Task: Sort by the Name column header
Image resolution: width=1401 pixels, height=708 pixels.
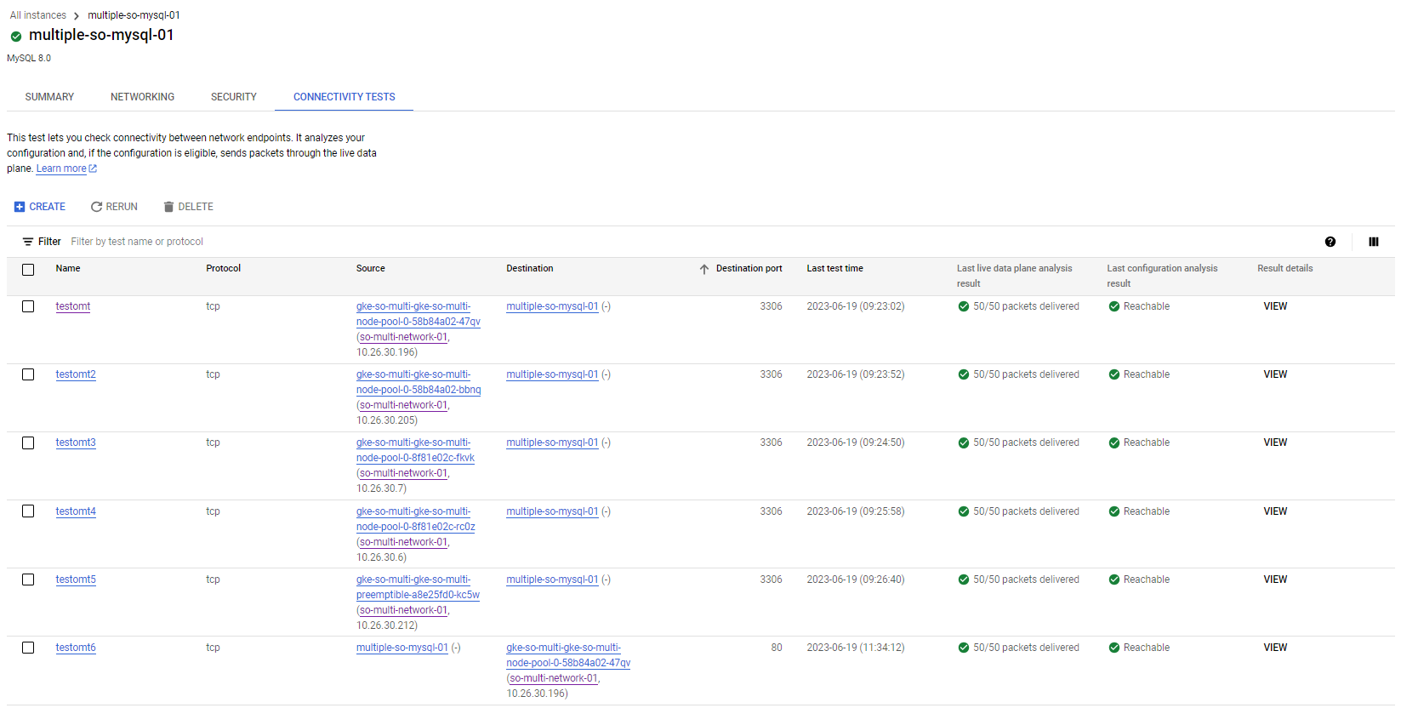Action: pyautogui.click(x=68, y=268)
